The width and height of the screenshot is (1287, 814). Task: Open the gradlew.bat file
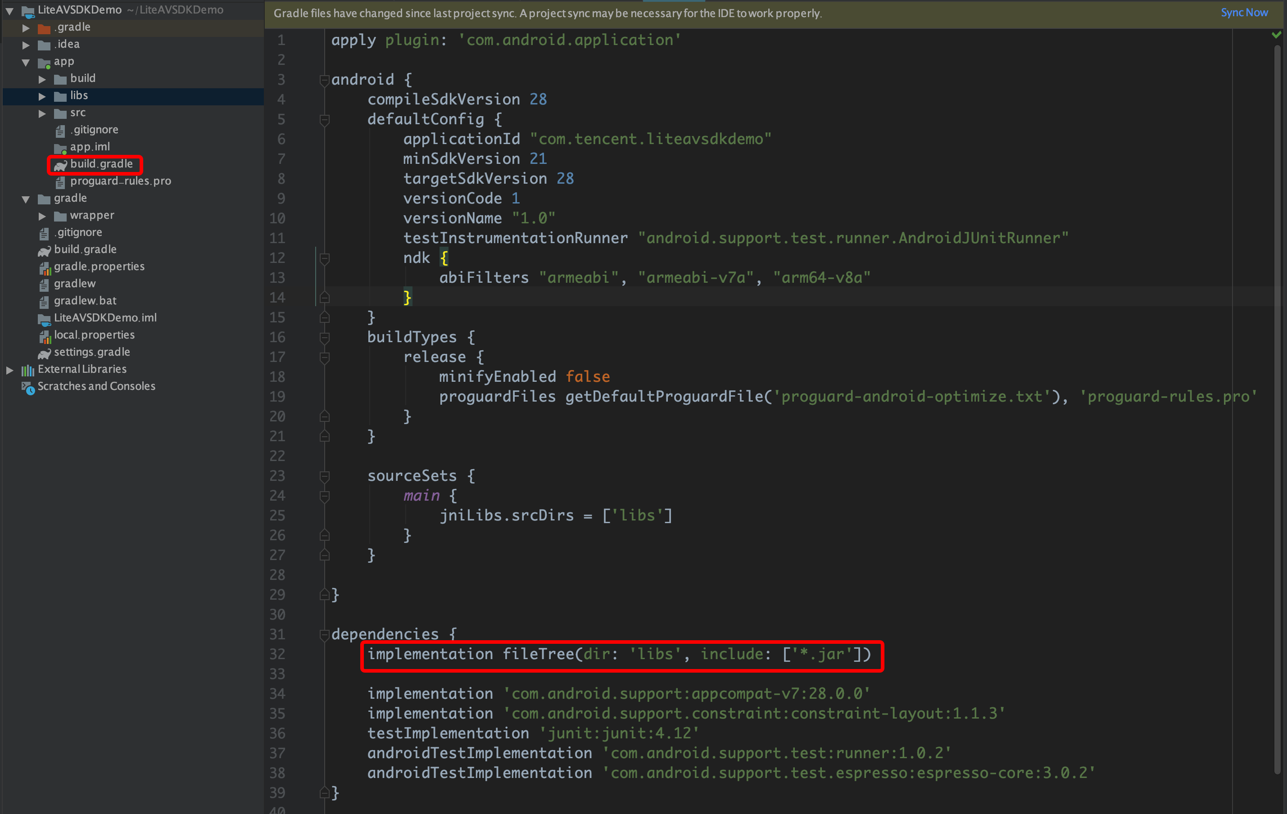(85, 301)
